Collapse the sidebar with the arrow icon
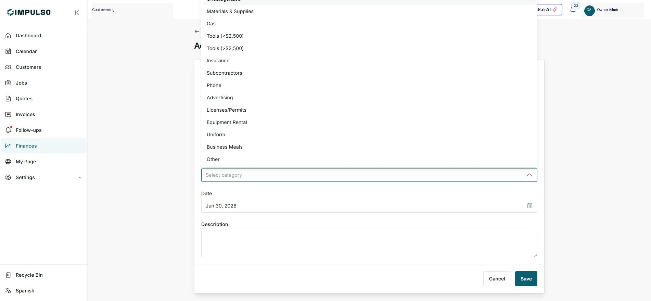 (x=77, y=13)
